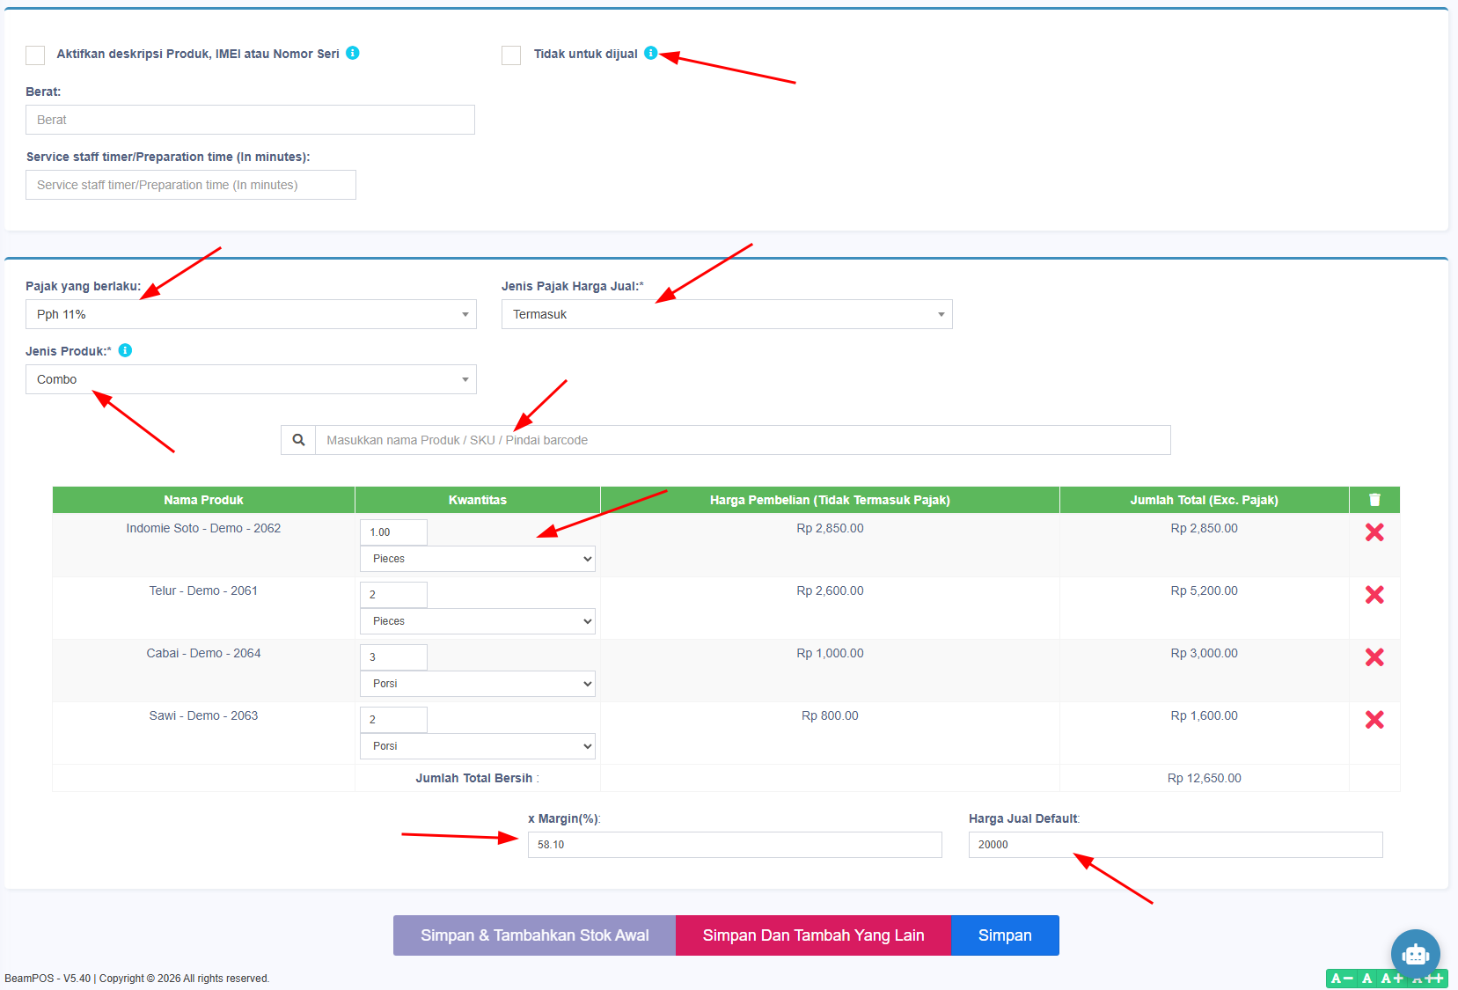
Task: Expand Jenis Pajak Harga Jual dropdown
Action: [x=727, y=314]
